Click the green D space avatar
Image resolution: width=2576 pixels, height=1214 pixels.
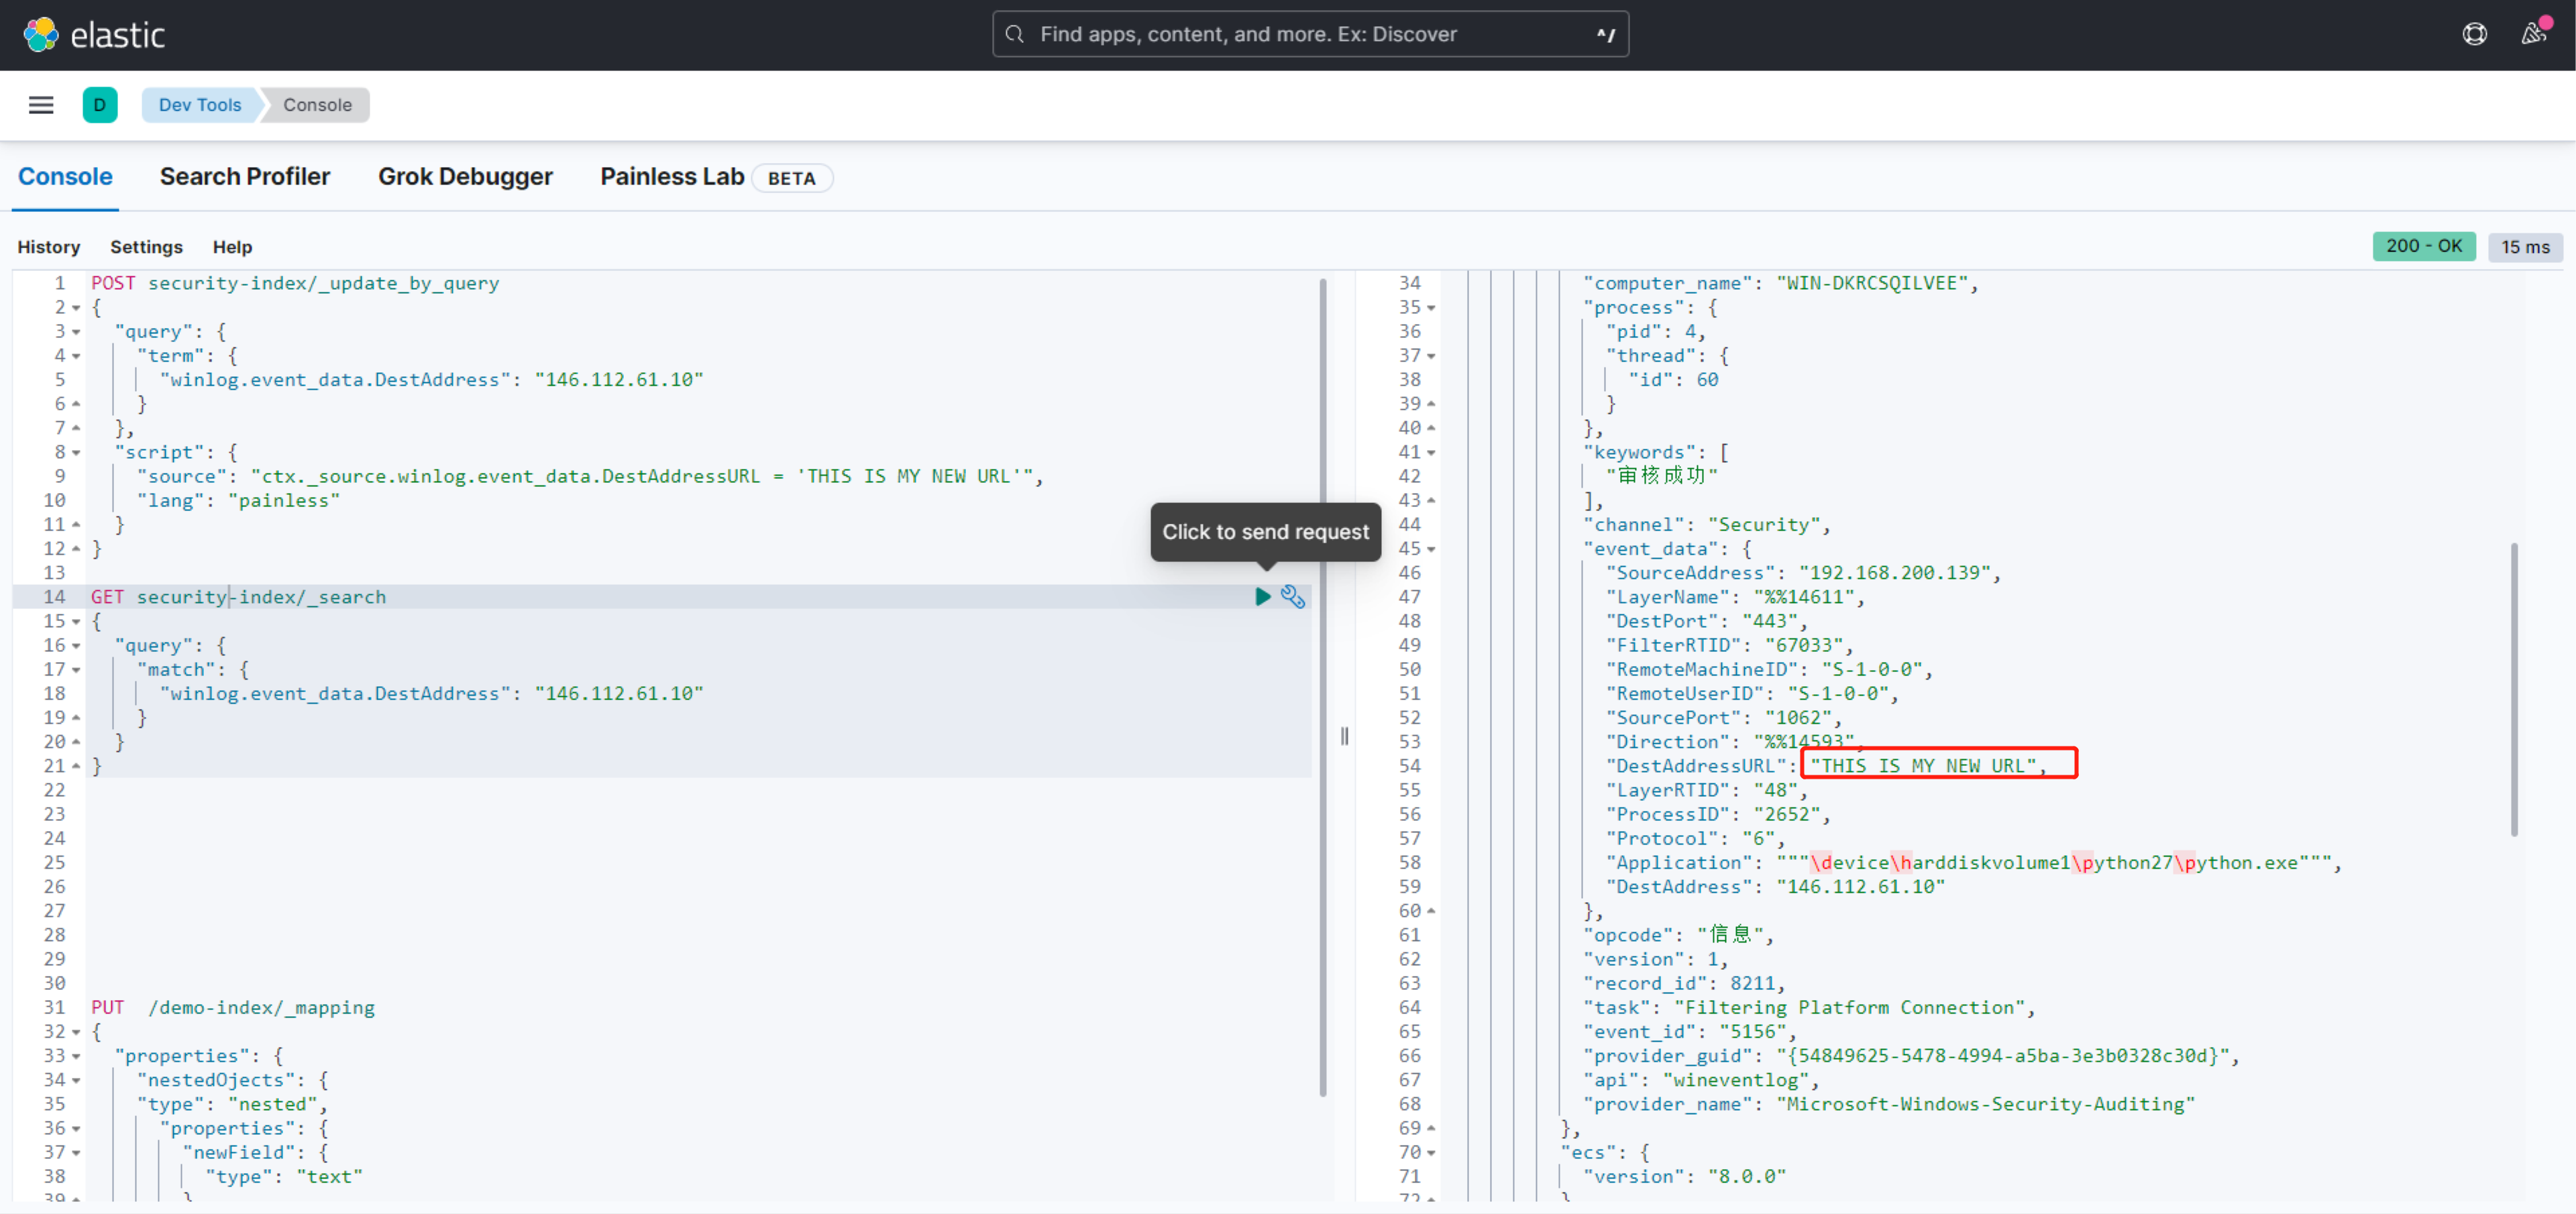(100, 105)
